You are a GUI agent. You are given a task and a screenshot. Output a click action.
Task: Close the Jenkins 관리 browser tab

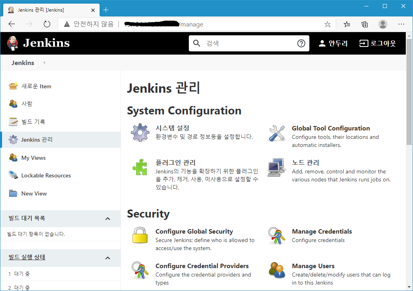(x=93, y=10)
